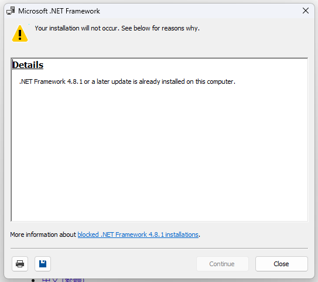Save the details using the floppy disk icon
The width and height of the screenshot is (318, 282).
click(43, 264)
